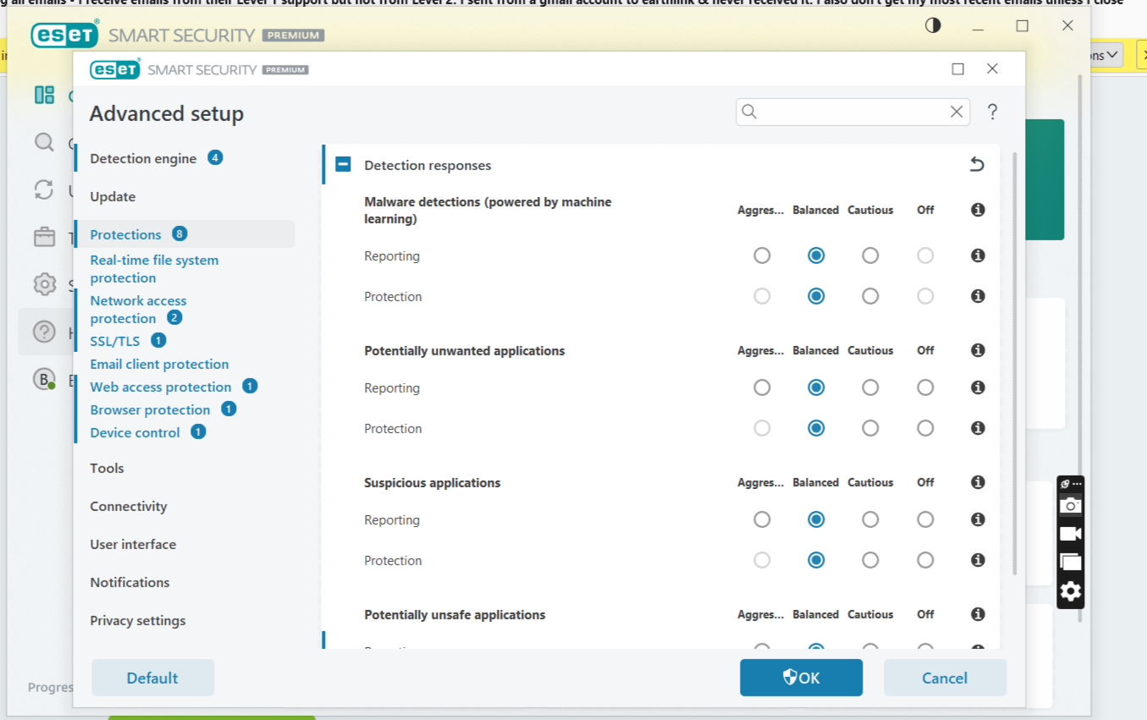The height and width of the screenshot is (720, 1147).
Task: Set Potentially unwanted applications Reporting to Cautious
Action: (870, 387)
